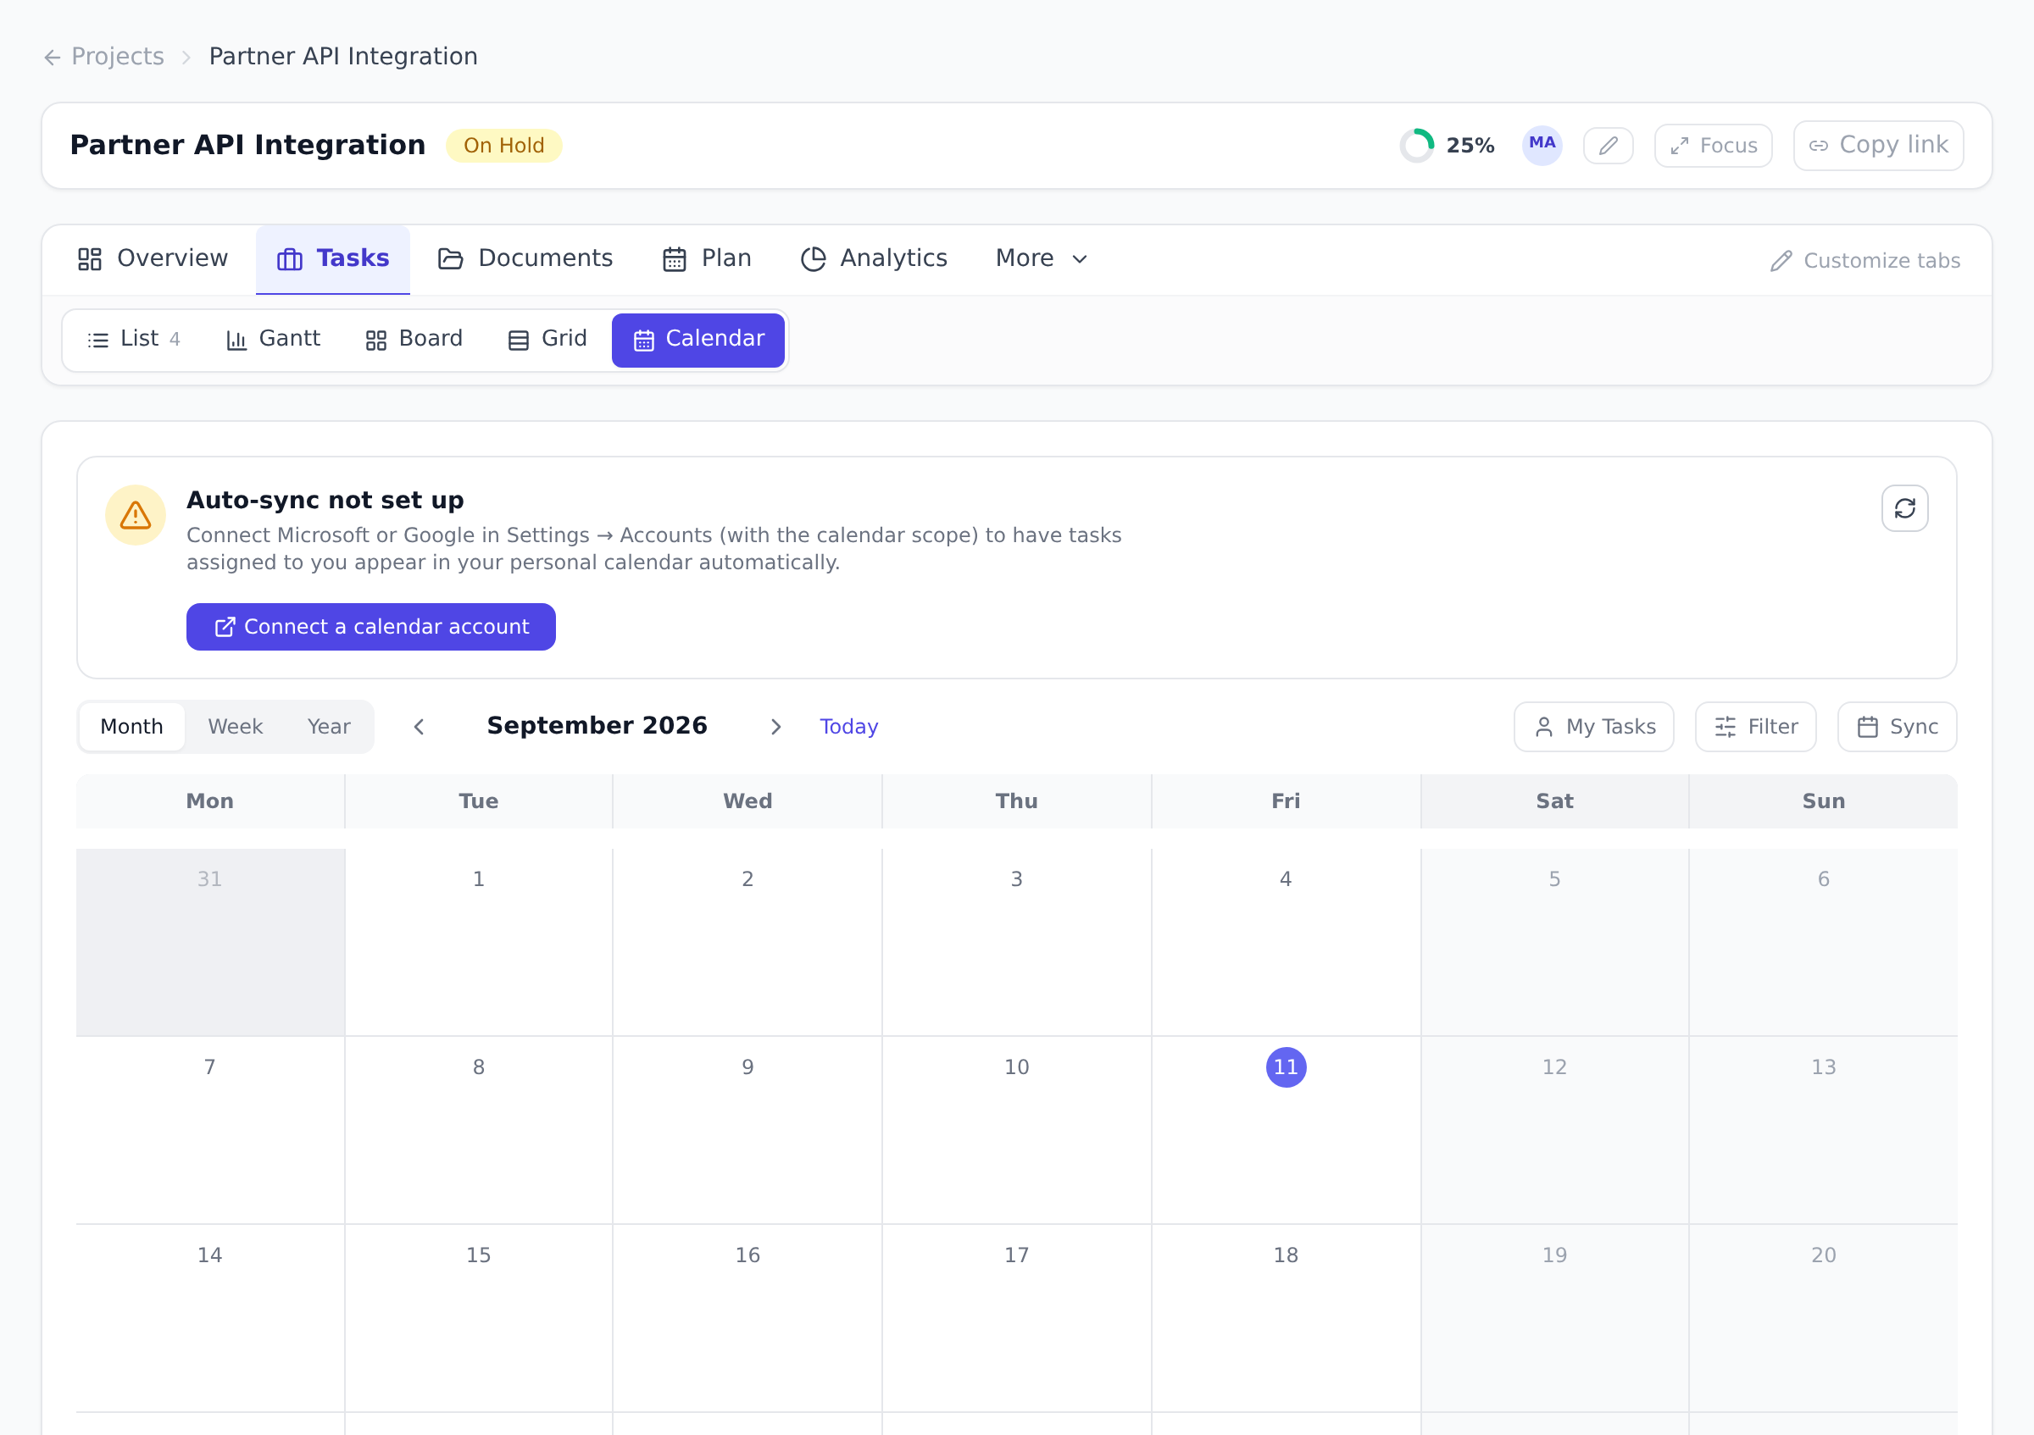2034x1435 pixels.
Task: Click the refresh sync status icon
Action: tap(1904, 508)
